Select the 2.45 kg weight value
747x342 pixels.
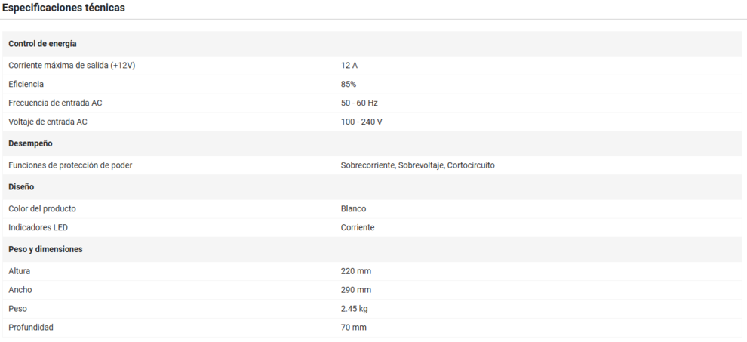[x=354, y=309]
